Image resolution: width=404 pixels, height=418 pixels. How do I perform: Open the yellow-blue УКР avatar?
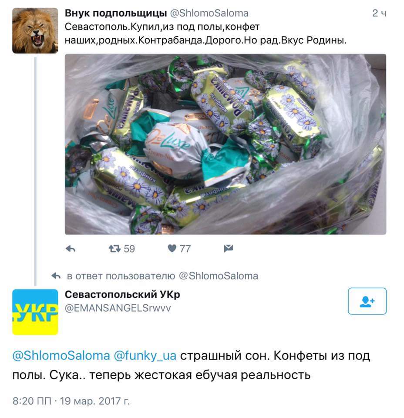point(35,312)
